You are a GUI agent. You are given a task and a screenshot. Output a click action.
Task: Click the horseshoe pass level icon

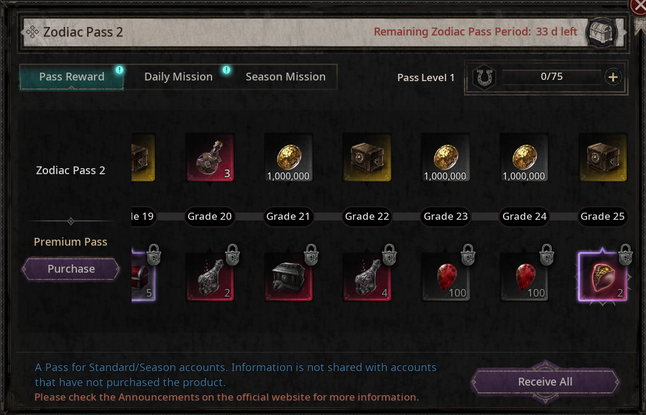(484, 77)
